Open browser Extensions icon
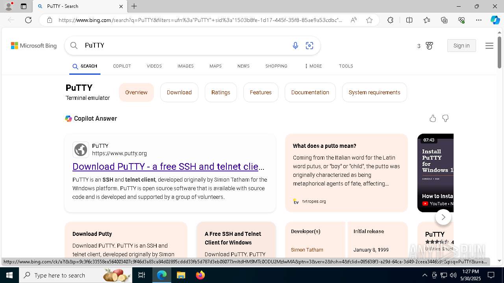This screenshot has height=283, width=504. [x=390, y=20]
